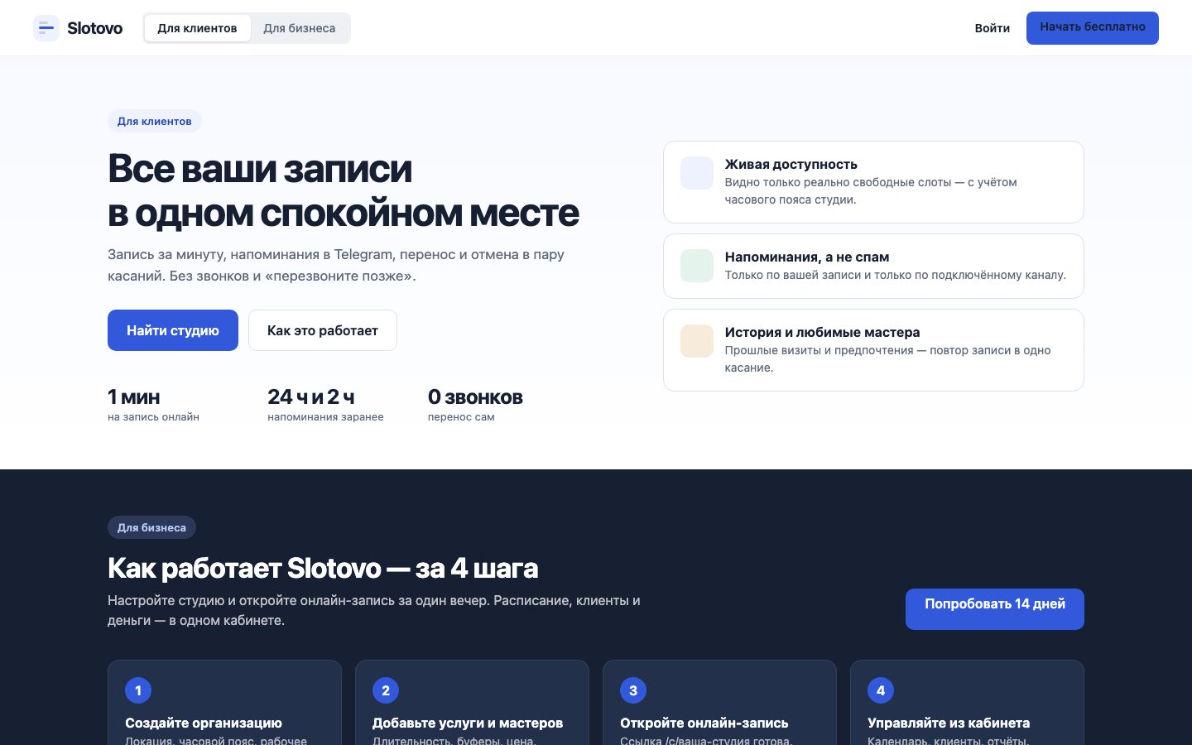Click step 2 number circle

pos(386,690)
